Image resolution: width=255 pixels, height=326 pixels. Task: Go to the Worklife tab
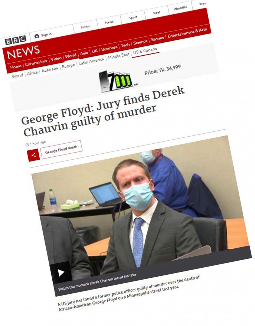(x=180, y=8)
